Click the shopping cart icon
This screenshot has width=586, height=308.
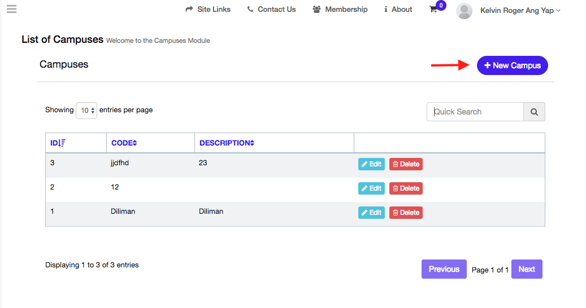pos(433,10)
